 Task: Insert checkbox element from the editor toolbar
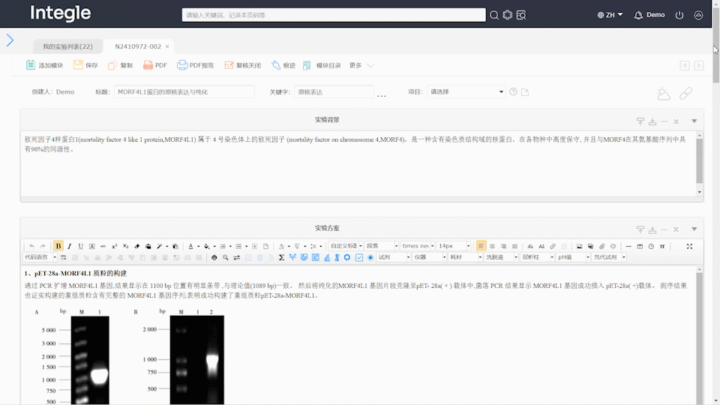(x=359, y=257)
